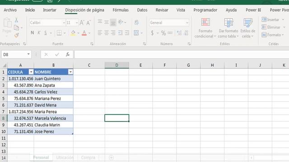Open Dar formato como tabla
Screen dimensions: 289x162
[228, 28]
